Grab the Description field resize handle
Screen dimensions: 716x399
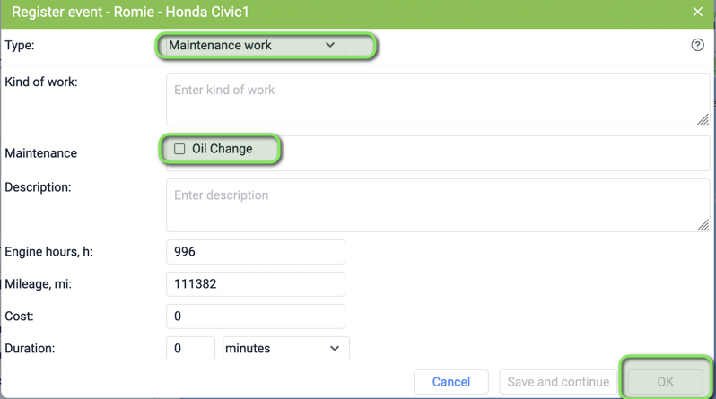tap(703, 225)
